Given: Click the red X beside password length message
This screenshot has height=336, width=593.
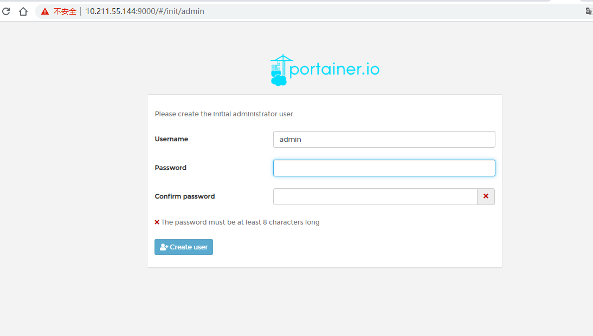Looking at the screenshot, I should 157,222.
